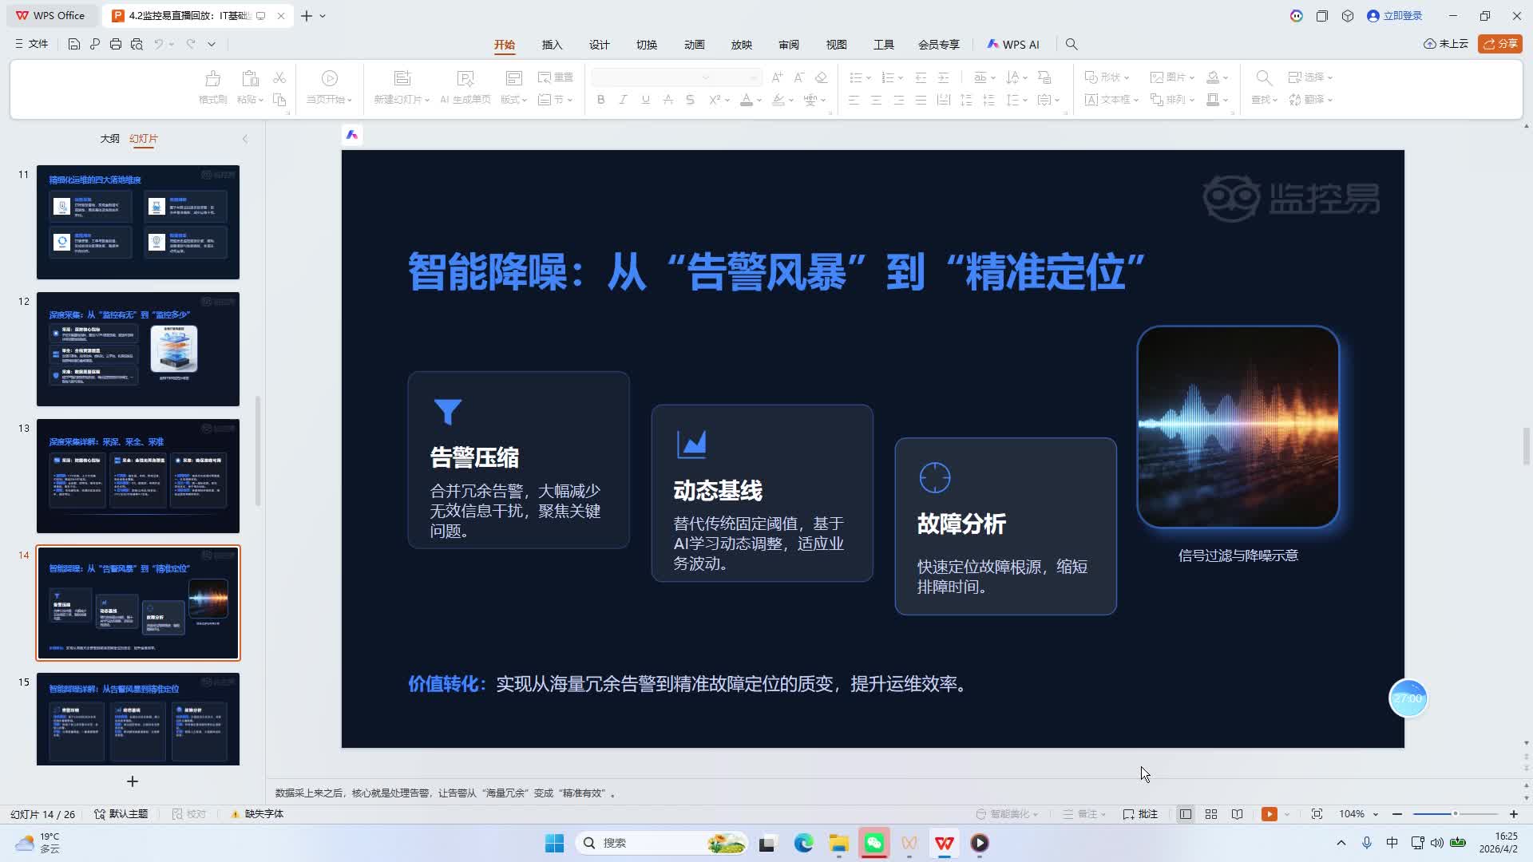Click the WPS AI floating icon above slide
Screen dimensions: 1533x862
[x=352, y=135]
